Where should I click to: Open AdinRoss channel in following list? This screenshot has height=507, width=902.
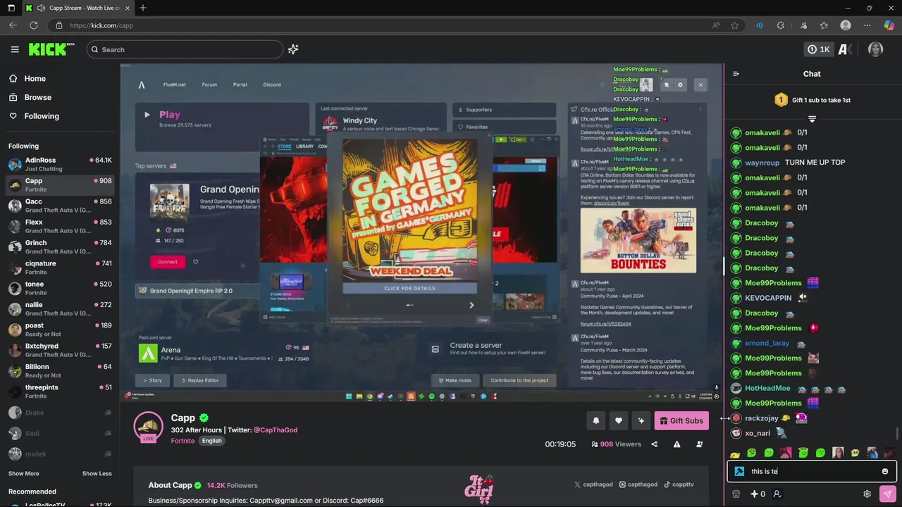tap(60, 164)
